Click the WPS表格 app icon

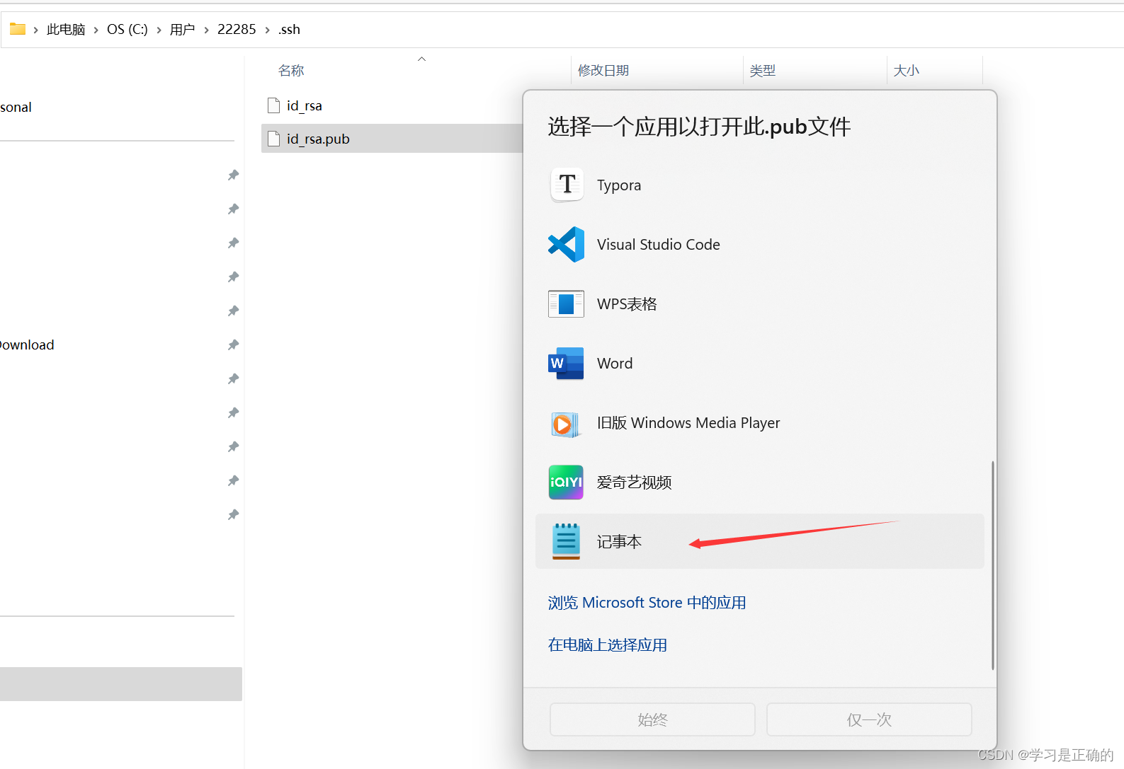[x=566, y=303]
